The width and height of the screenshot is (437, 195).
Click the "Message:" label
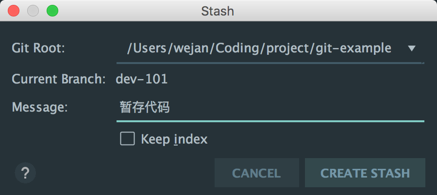coord(39,108)
